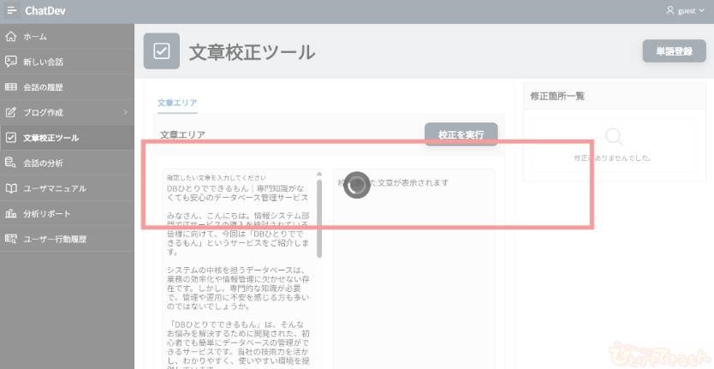Click the home icon in sidebar
Image resolution: width=714 pixels, height=369 pixels.
(11, 37)
